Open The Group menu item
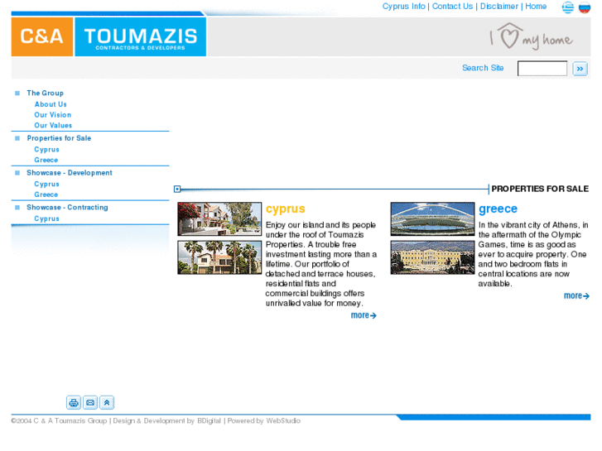The width and height of the screenshot is (602, 451). [x=46, y=94]
